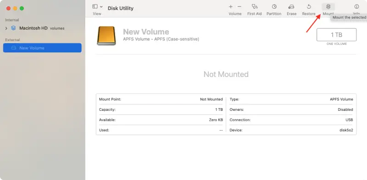The height and width of the screenshot is (180, 367).
Task: Click the Zero KB available value
Action: tap(216, 120)
